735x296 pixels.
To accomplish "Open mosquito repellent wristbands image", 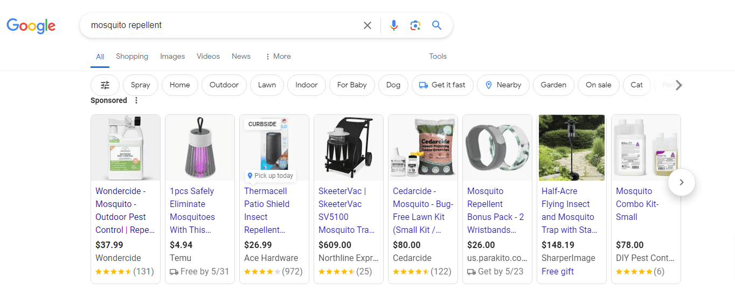I will pos(497,147).
